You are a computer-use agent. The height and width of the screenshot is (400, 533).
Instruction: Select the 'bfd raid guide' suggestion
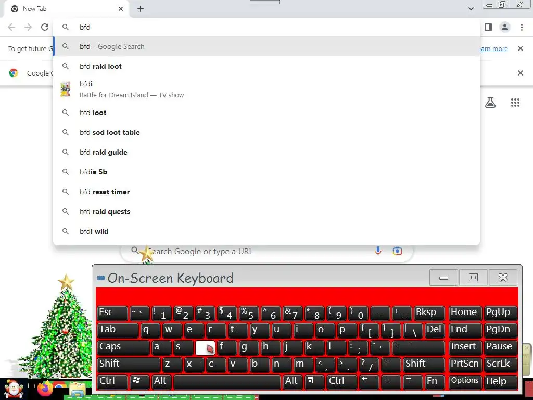click(266, 152)
